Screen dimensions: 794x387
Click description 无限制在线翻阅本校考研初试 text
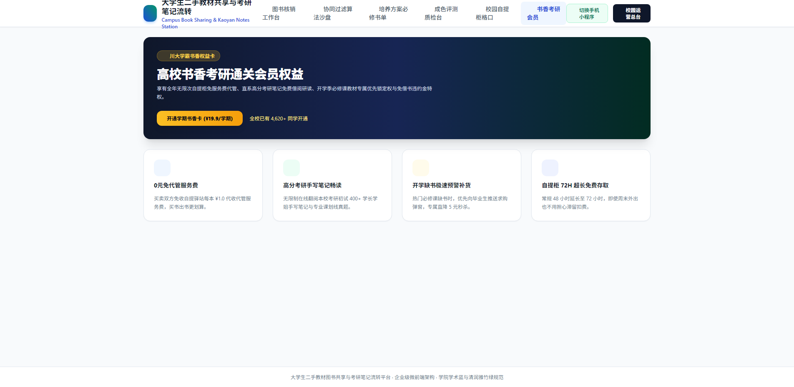[331, 203]
